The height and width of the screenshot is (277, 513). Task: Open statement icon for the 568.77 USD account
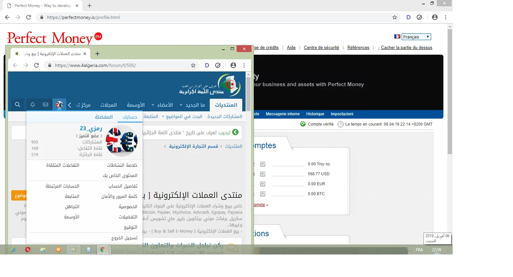263,174
